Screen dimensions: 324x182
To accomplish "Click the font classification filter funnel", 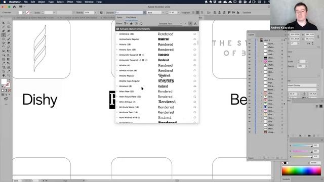I will 126,24.
